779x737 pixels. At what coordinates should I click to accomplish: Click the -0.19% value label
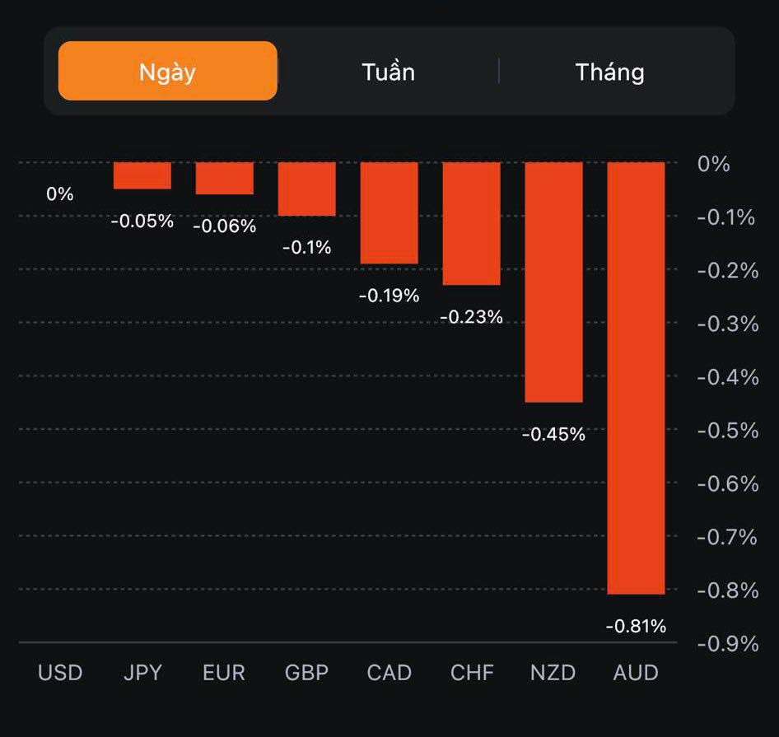[389, 296]
